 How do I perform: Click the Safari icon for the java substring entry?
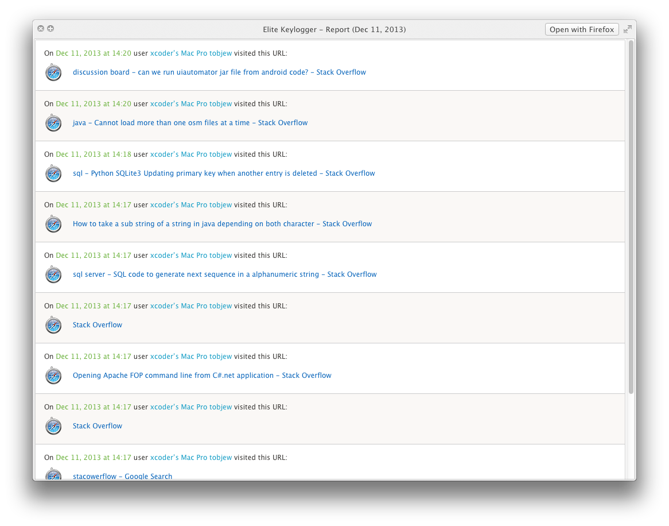(x=53, y=224)
